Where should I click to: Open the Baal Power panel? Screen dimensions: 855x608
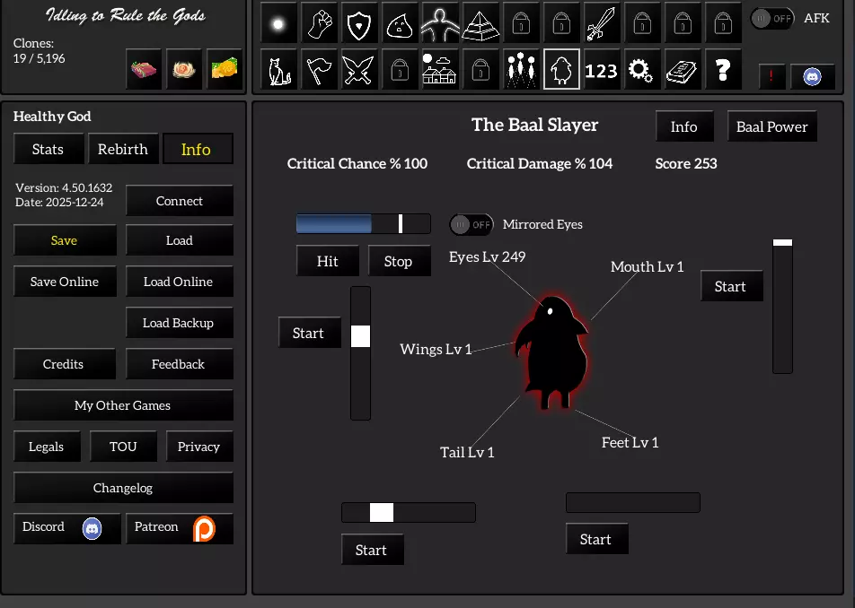click(771, 126)
